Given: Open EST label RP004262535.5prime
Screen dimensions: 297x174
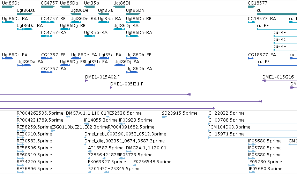Looking at the screenshot, I should click(x=40, y=113).
